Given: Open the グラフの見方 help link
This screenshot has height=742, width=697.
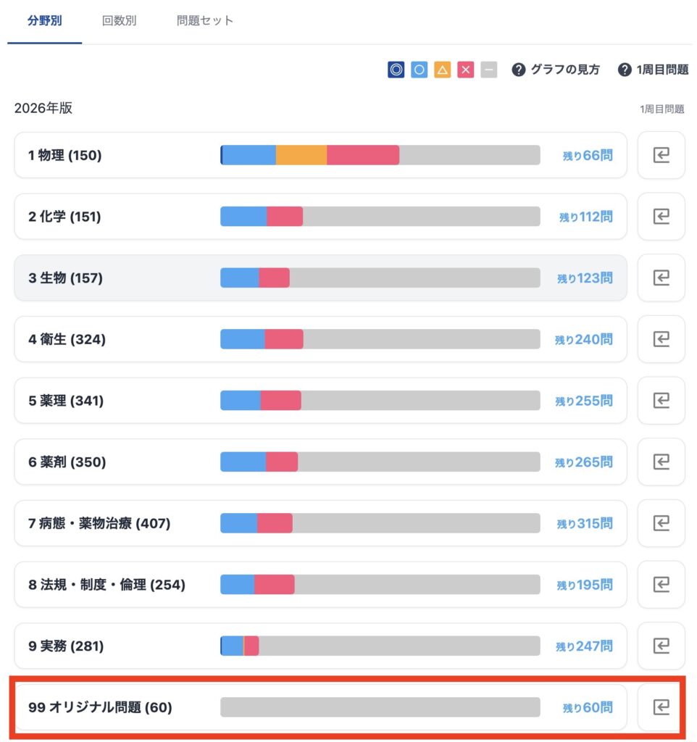Looking at the screenshot, I should [556, 70].
